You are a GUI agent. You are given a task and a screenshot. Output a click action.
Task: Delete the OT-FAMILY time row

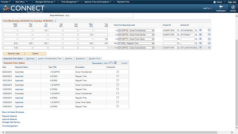(209, 35)
